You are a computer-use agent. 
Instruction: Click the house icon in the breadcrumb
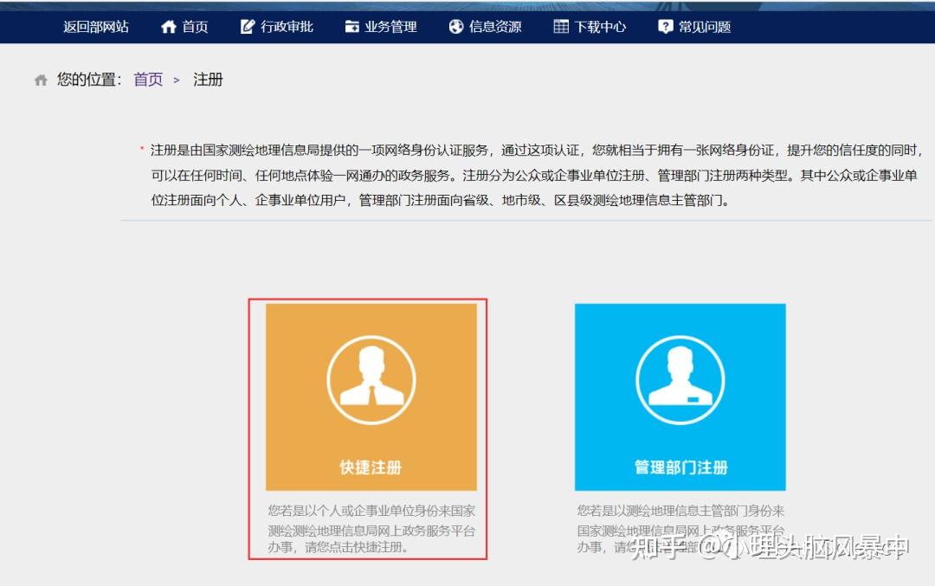coord(40,79)
